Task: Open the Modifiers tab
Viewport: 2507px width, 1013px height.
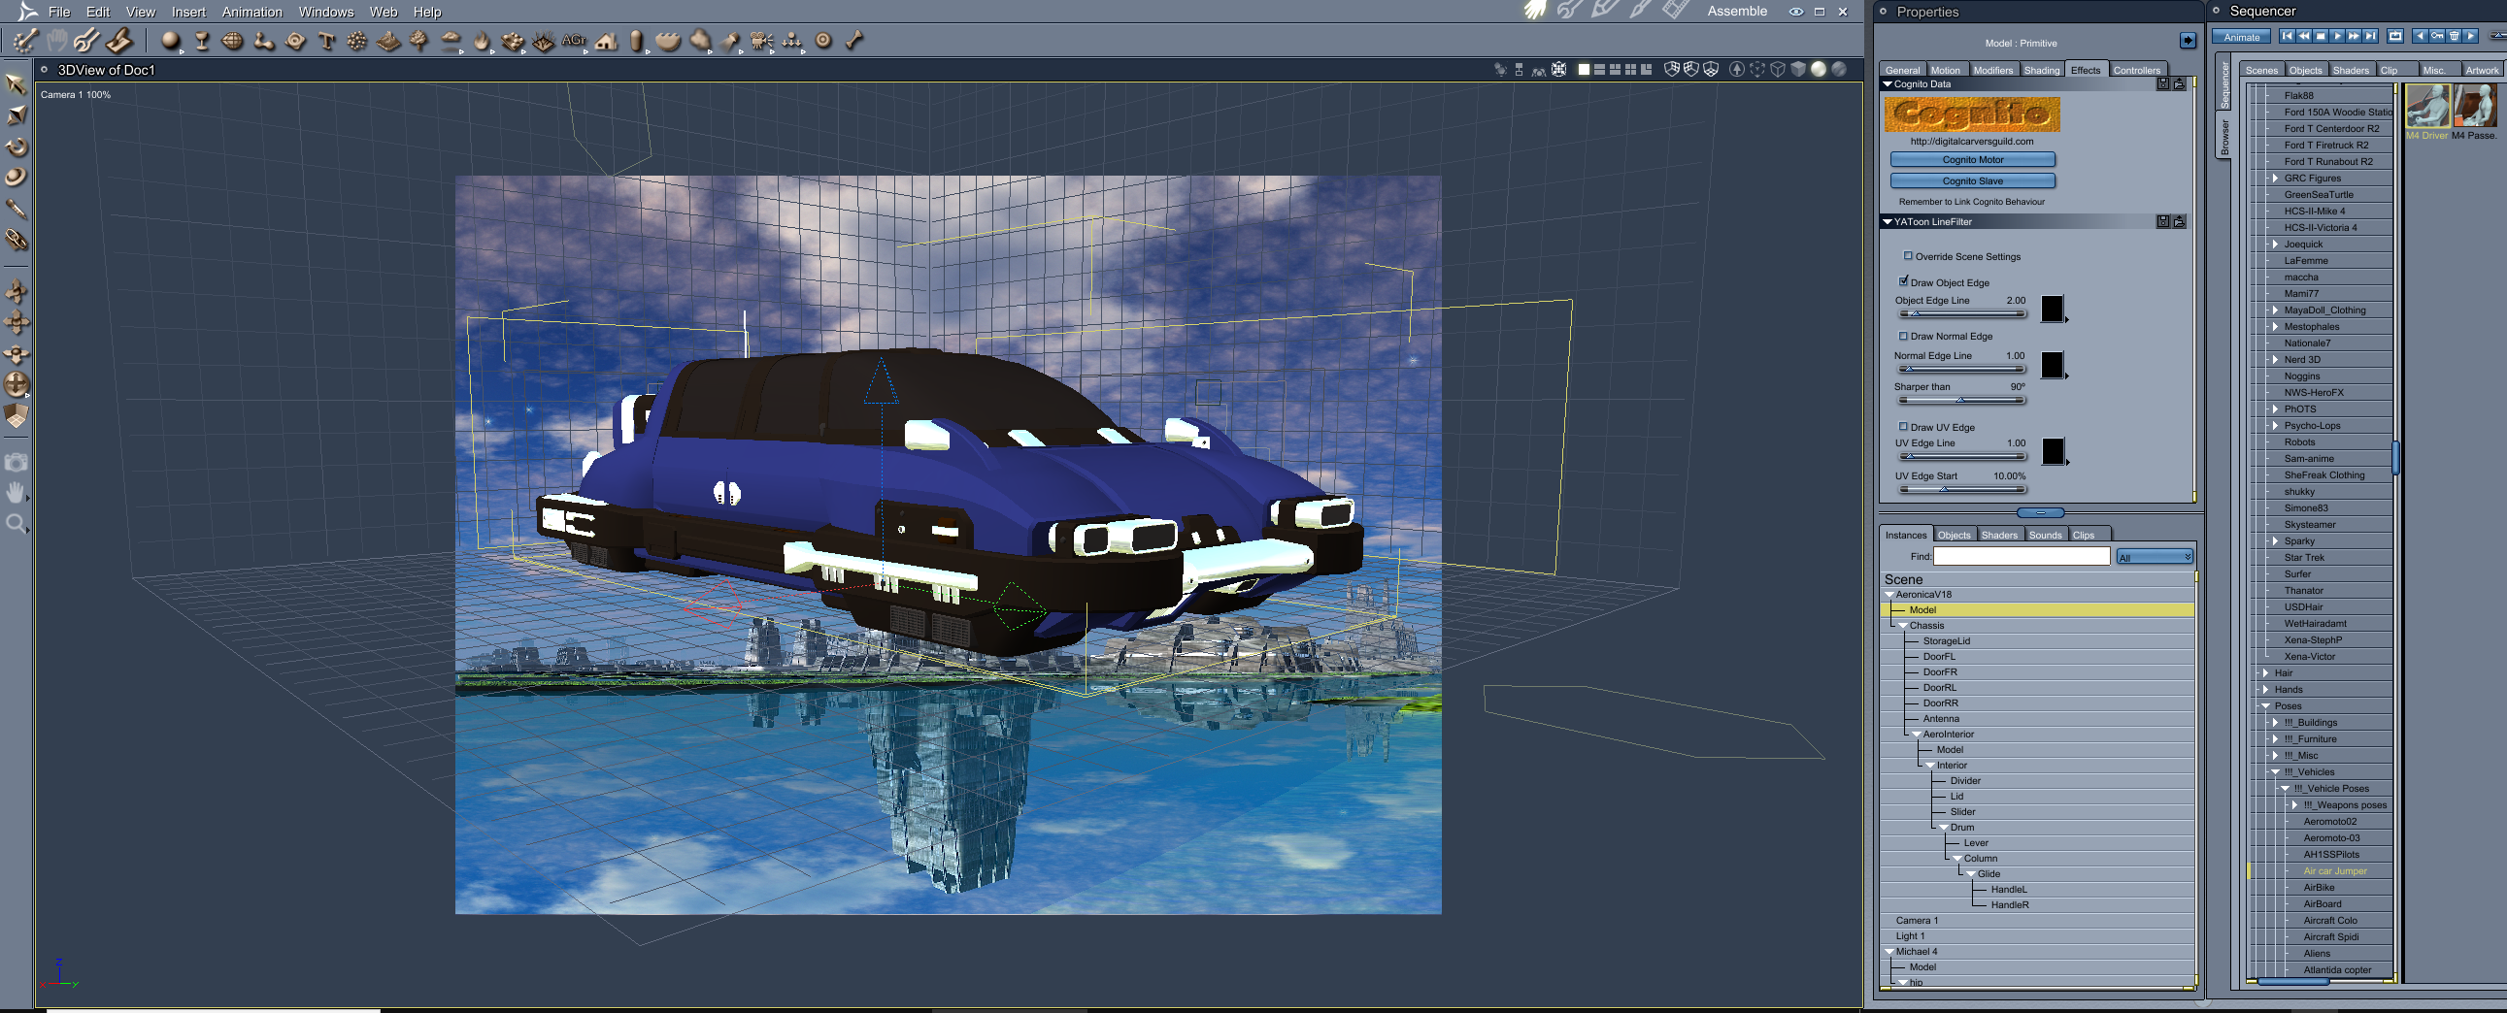Action: click(x=1993, y=70)
